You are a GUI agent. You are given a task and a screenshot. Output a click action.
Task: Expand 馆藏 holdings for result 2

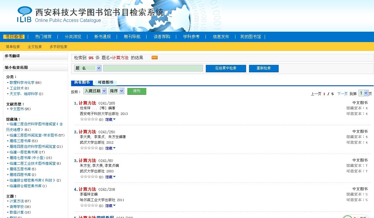(110, 148)
